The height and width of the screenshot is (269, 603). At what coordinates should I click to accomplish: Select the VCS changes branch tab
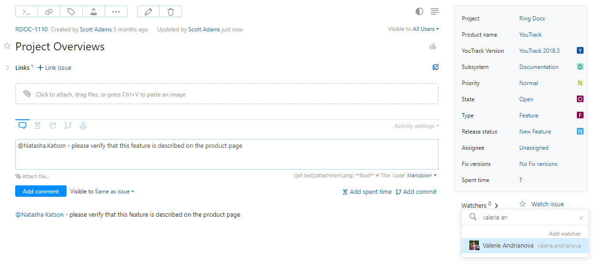coord(68,125)
